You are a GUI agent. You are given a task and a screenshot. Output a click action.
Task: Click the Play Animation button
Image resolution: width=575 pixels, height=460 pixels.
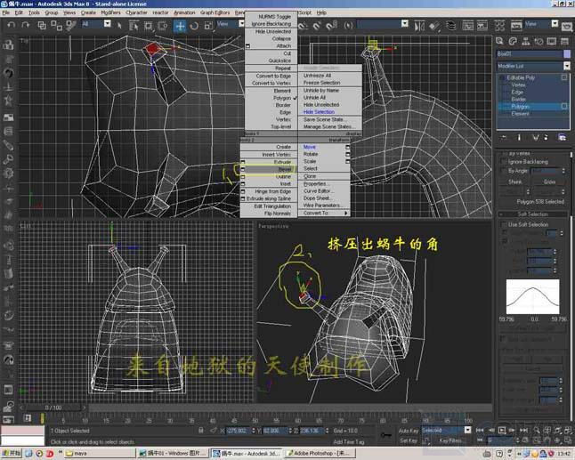coord(502,430)
